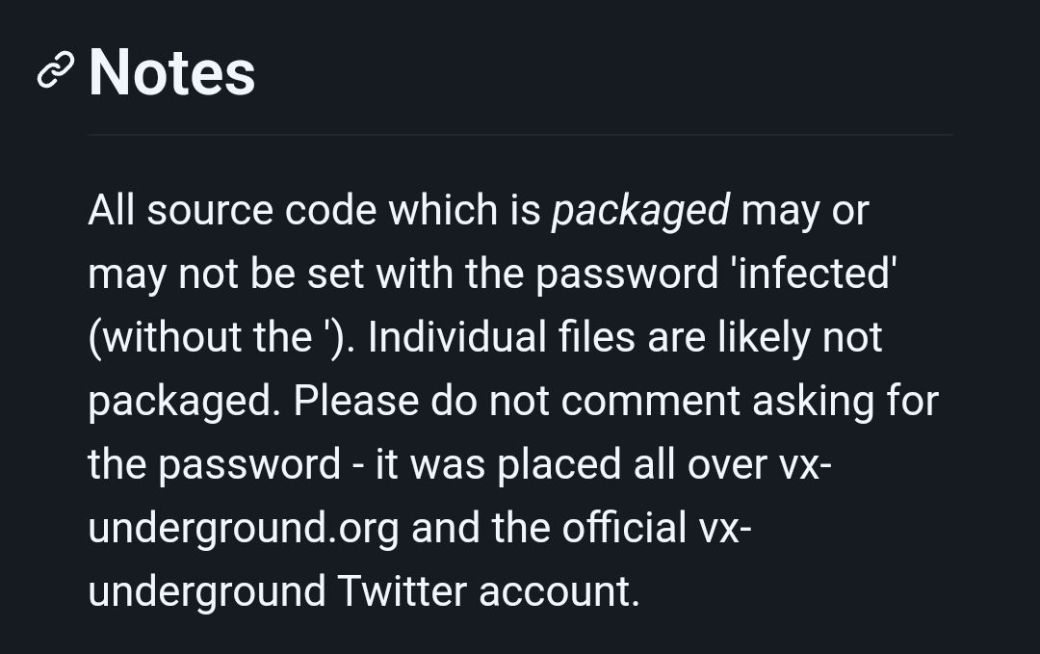Click the anchor link icon beside Notes
This screenshot has height=654, width=1040.
55,71
